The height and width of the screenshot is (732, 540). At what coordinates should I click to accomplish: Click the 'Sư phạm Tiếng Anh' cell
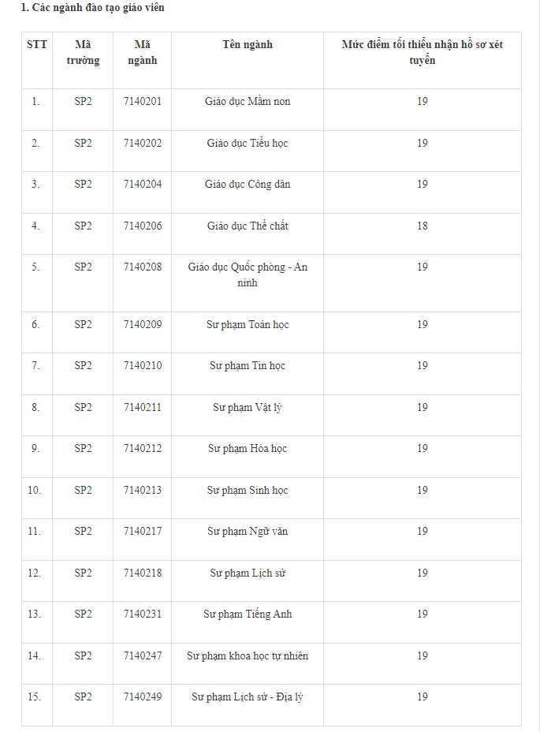(247, 614)
